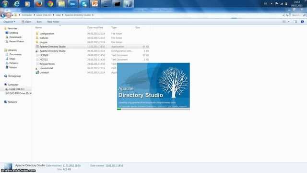Create a New folder from toolbar
307x173 pixels.
pyautogui.click(x=53, y=22)
